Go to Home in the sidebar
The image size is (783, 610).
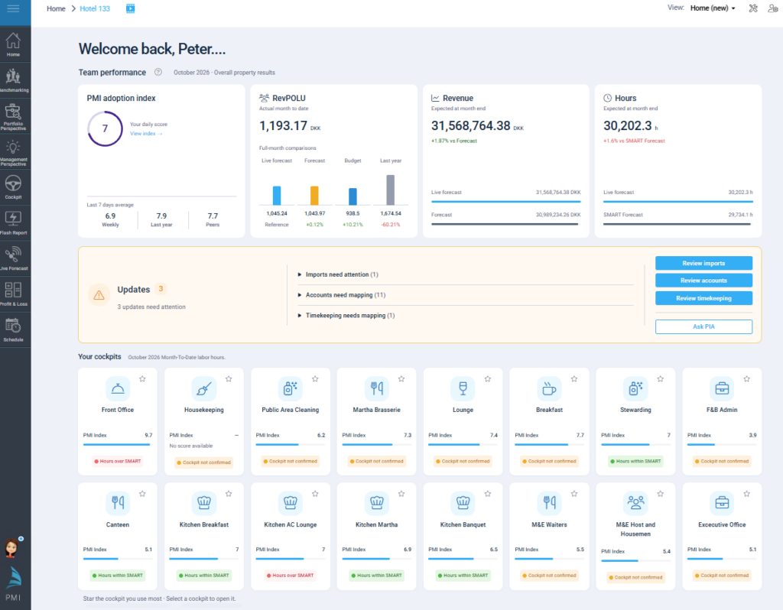[x=14, y=44]
